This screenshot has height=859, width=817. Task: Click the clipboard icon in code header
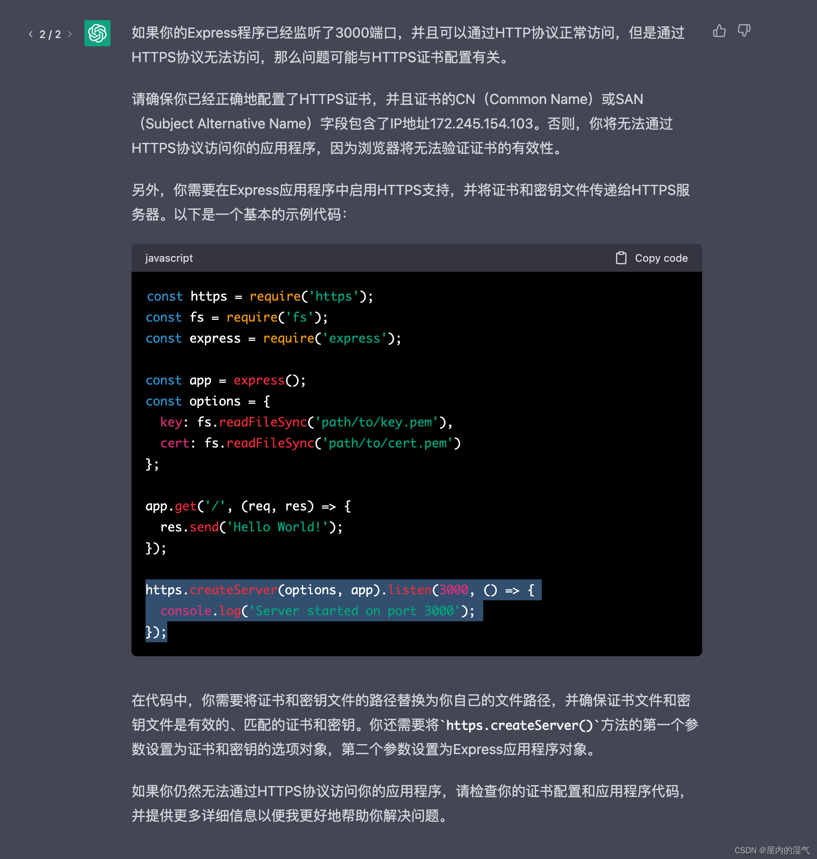(x=621, y=258)
